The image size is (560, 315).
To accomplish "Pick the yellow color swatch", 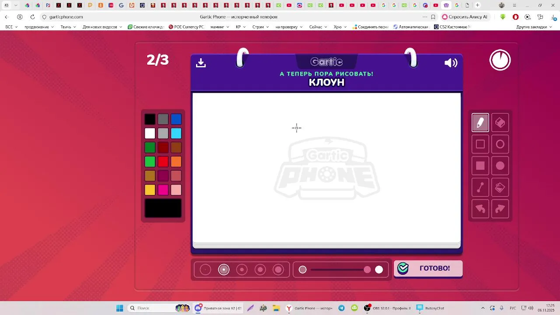I will [x=150, y=190].
